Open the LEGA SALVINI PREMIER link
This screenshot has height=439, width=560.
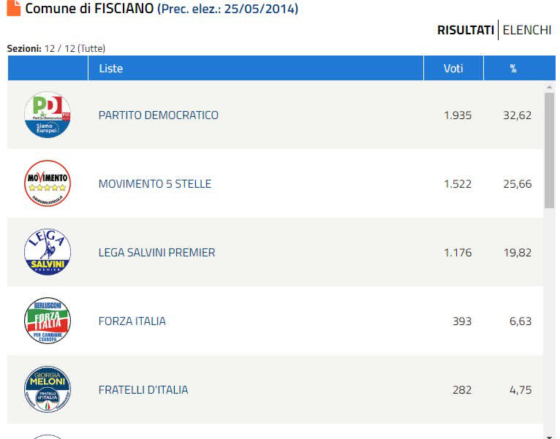pos(156,253)
